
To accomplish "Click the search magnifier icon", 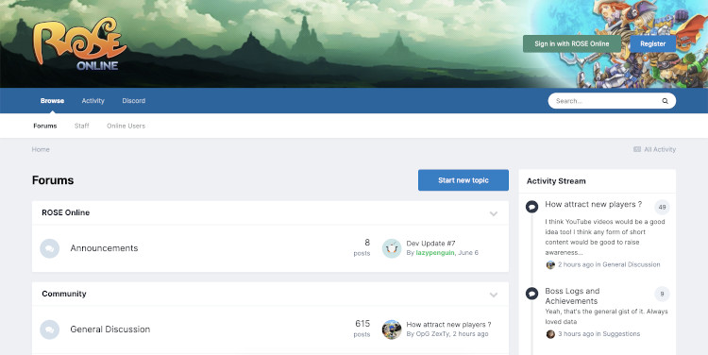I will 666,101.
